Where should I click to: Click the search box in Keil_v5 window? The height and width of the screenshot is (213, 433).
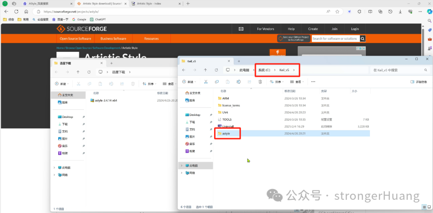pyautogui.click(x=400, y=70)
